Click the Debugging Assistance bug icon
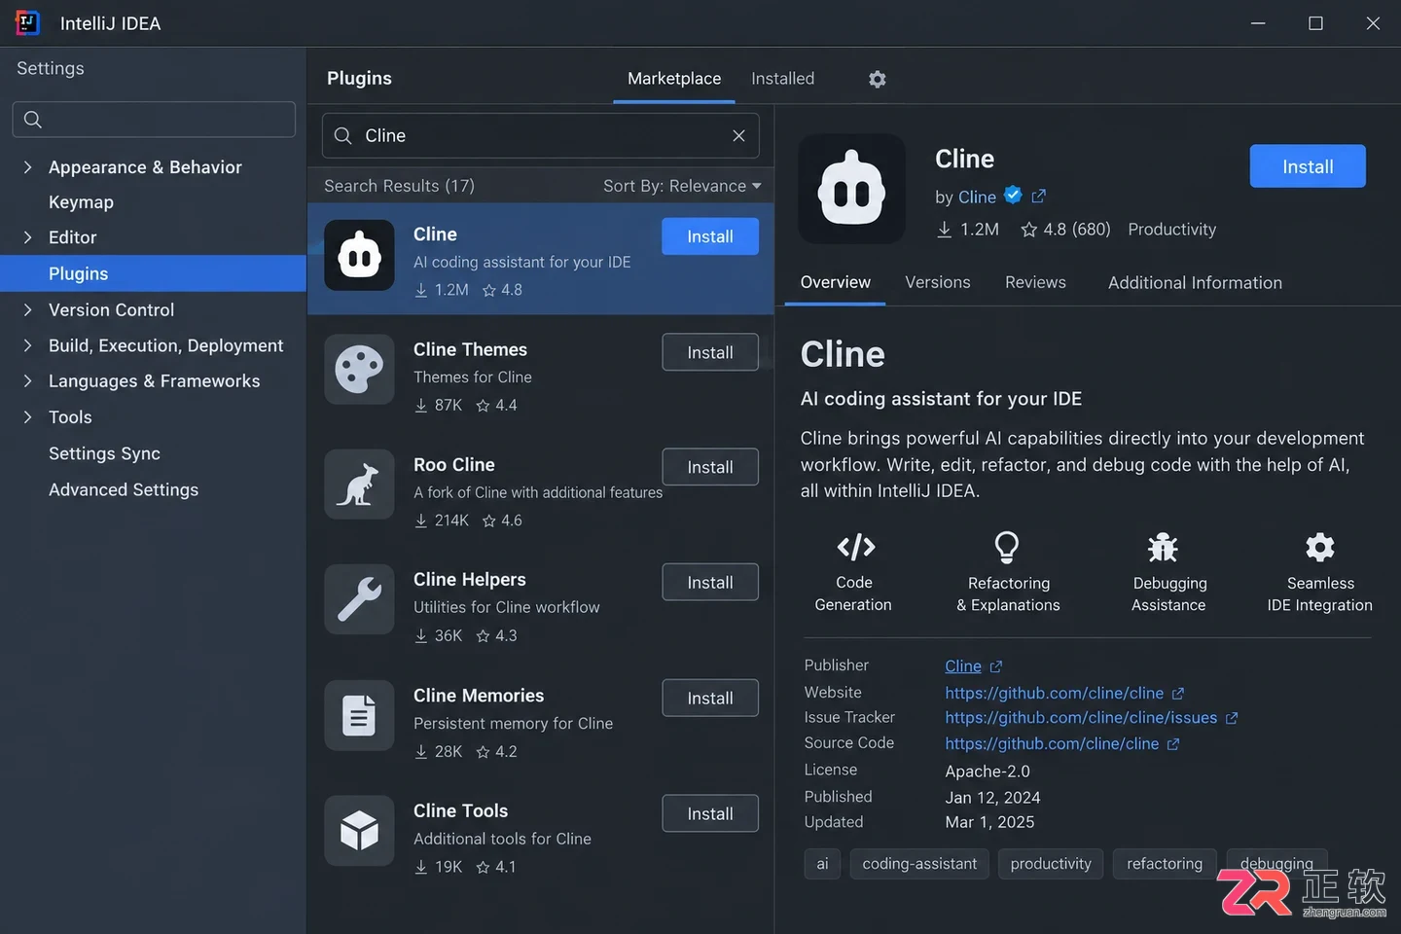The height and width of the screenshot is (934, 1401). pos(1163,547)
